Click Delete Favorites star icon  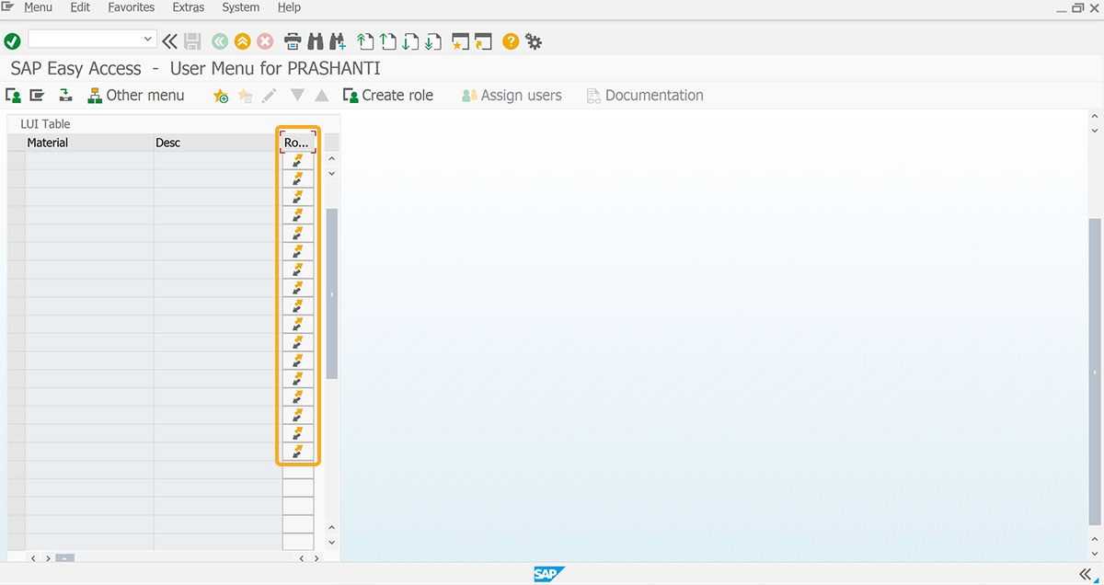(245, 96)
